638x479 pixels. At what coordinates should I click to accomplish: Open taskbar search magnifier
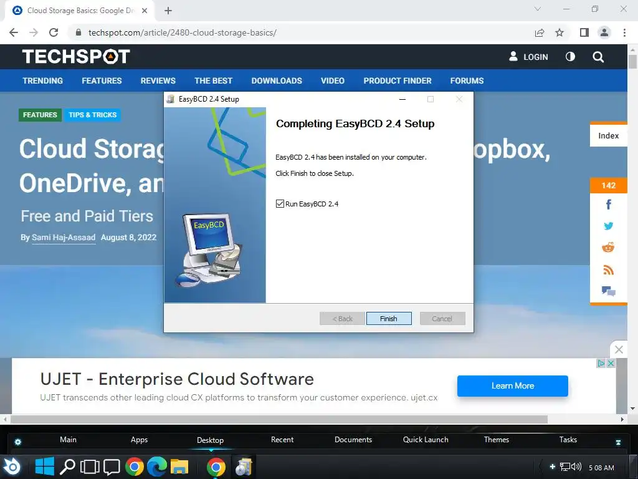tap(67, 467)
